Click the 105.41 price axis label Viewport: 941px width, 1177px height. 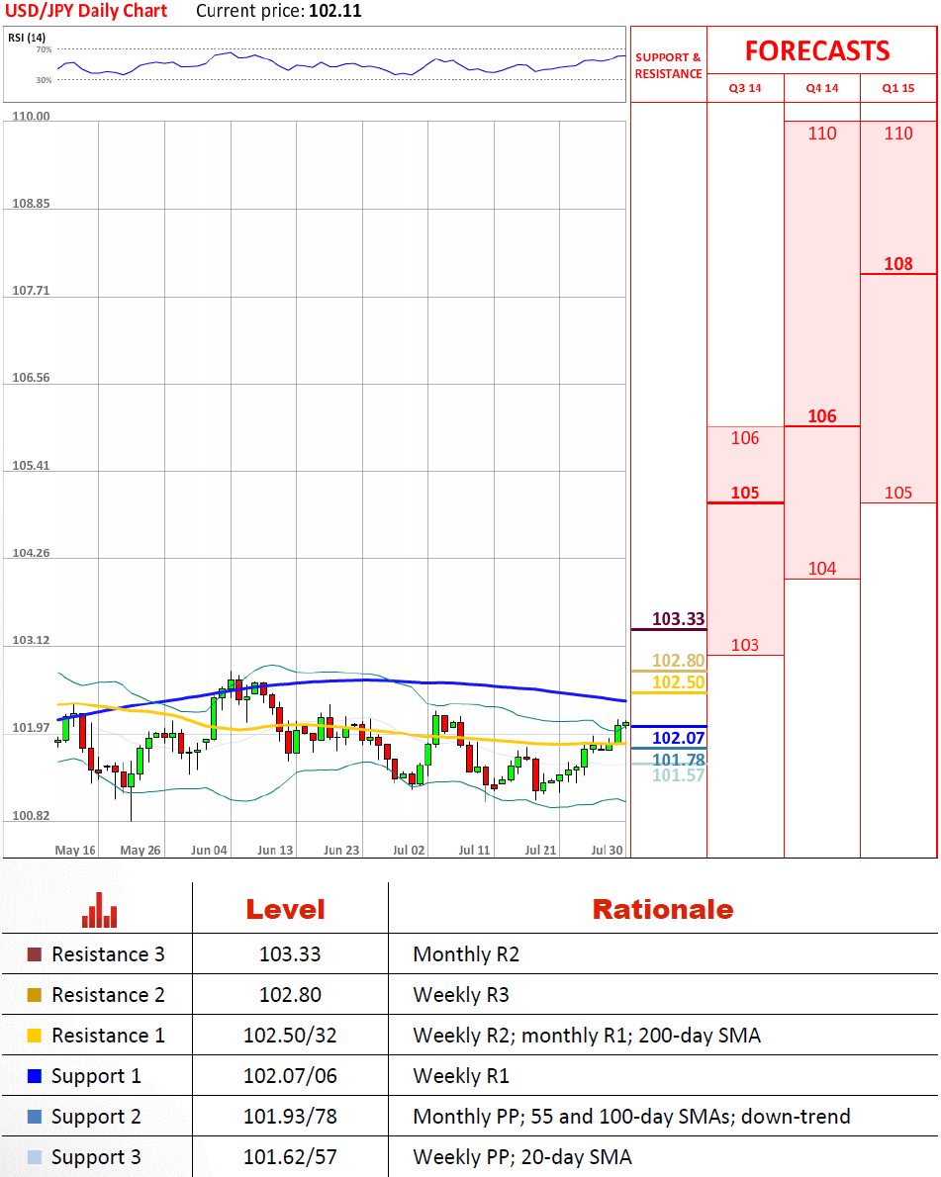[31, 466]
